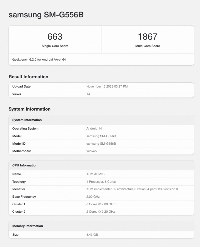The height and width of the screenshot is (247, 200).
Task: Select the Upload Date row value
Action: click(x=107, y=86)
